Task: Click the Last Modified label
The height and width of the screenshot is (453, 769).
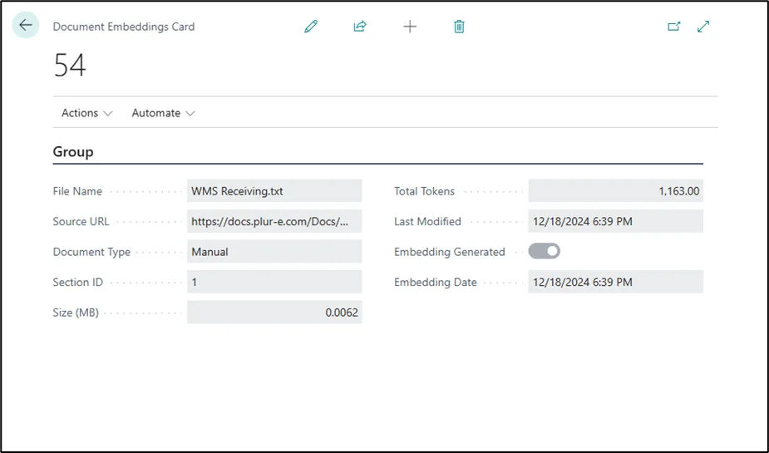Action: click(x=427, y=222)
